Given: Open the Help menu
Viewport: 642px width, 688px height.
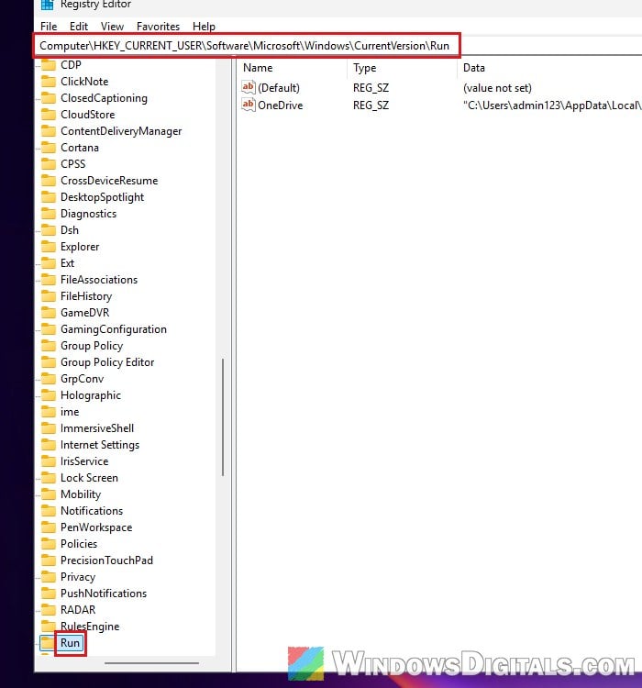Looking at the screenshot, I should coord(204,27).
